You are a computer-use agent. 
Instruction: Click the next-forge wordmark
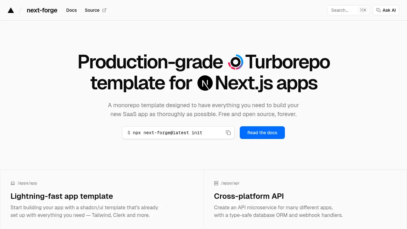[x=42, y=10]
